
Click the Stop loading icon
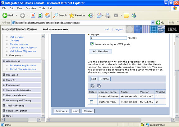click(x=33, y=15)
